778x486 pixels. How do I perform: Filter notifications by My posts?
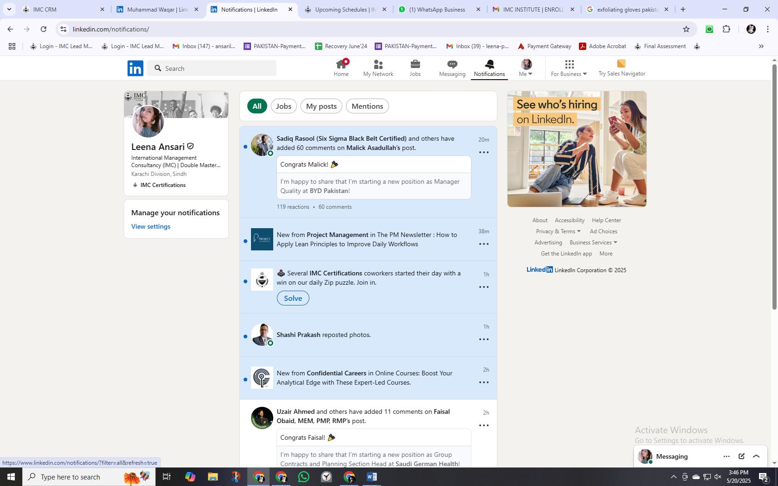(321, 106)
